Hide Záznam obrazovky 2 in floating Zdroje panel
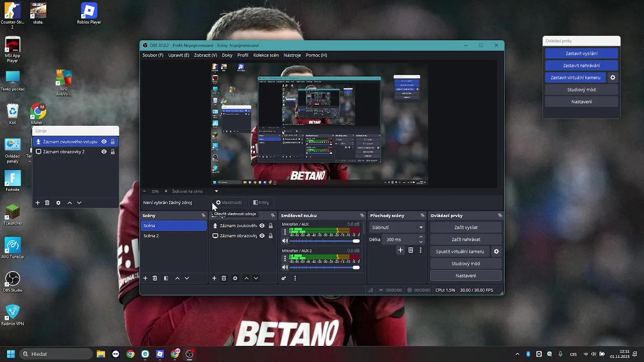The image size is (644, 362). (x=104, y=151)
